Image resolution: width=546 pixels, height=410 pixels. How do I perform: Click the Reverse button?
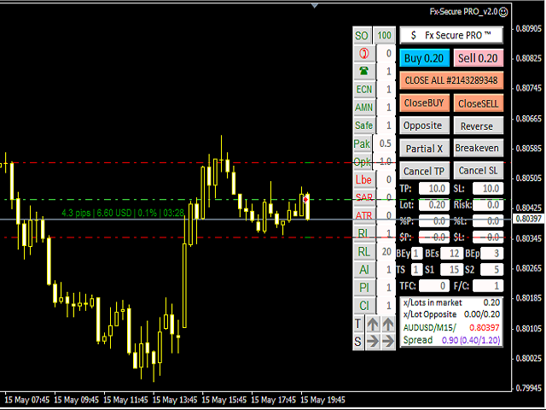click(478, 126)
